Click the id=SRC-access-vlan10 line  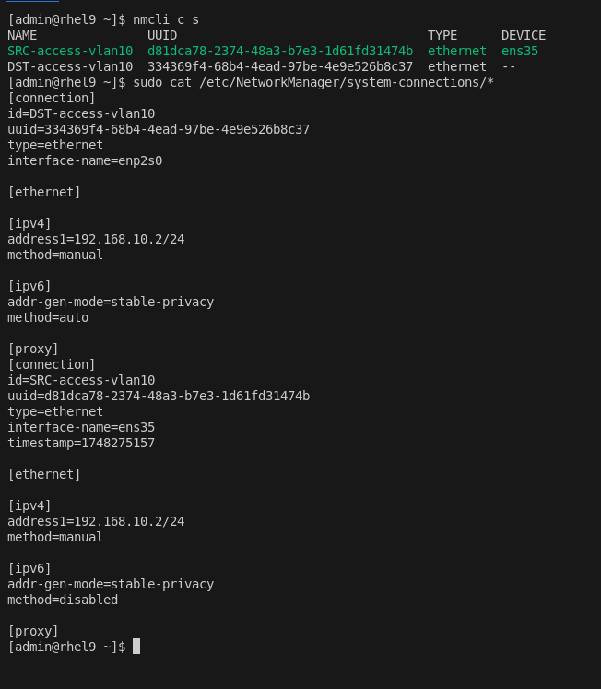[x=81, y=380]
